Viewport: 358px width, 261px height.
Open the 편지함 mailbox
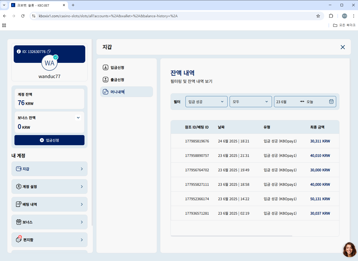pos(49,240)
